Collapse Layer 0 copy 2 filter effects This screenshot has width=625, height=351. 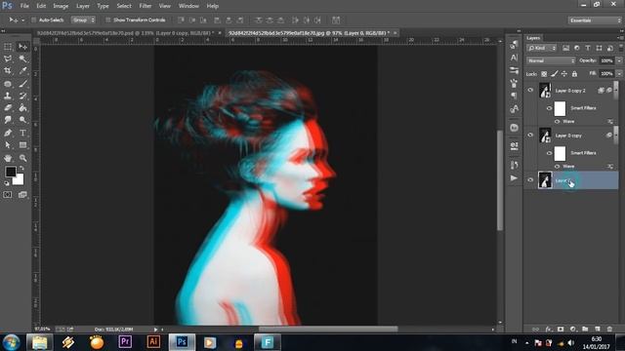click(616, 91)
